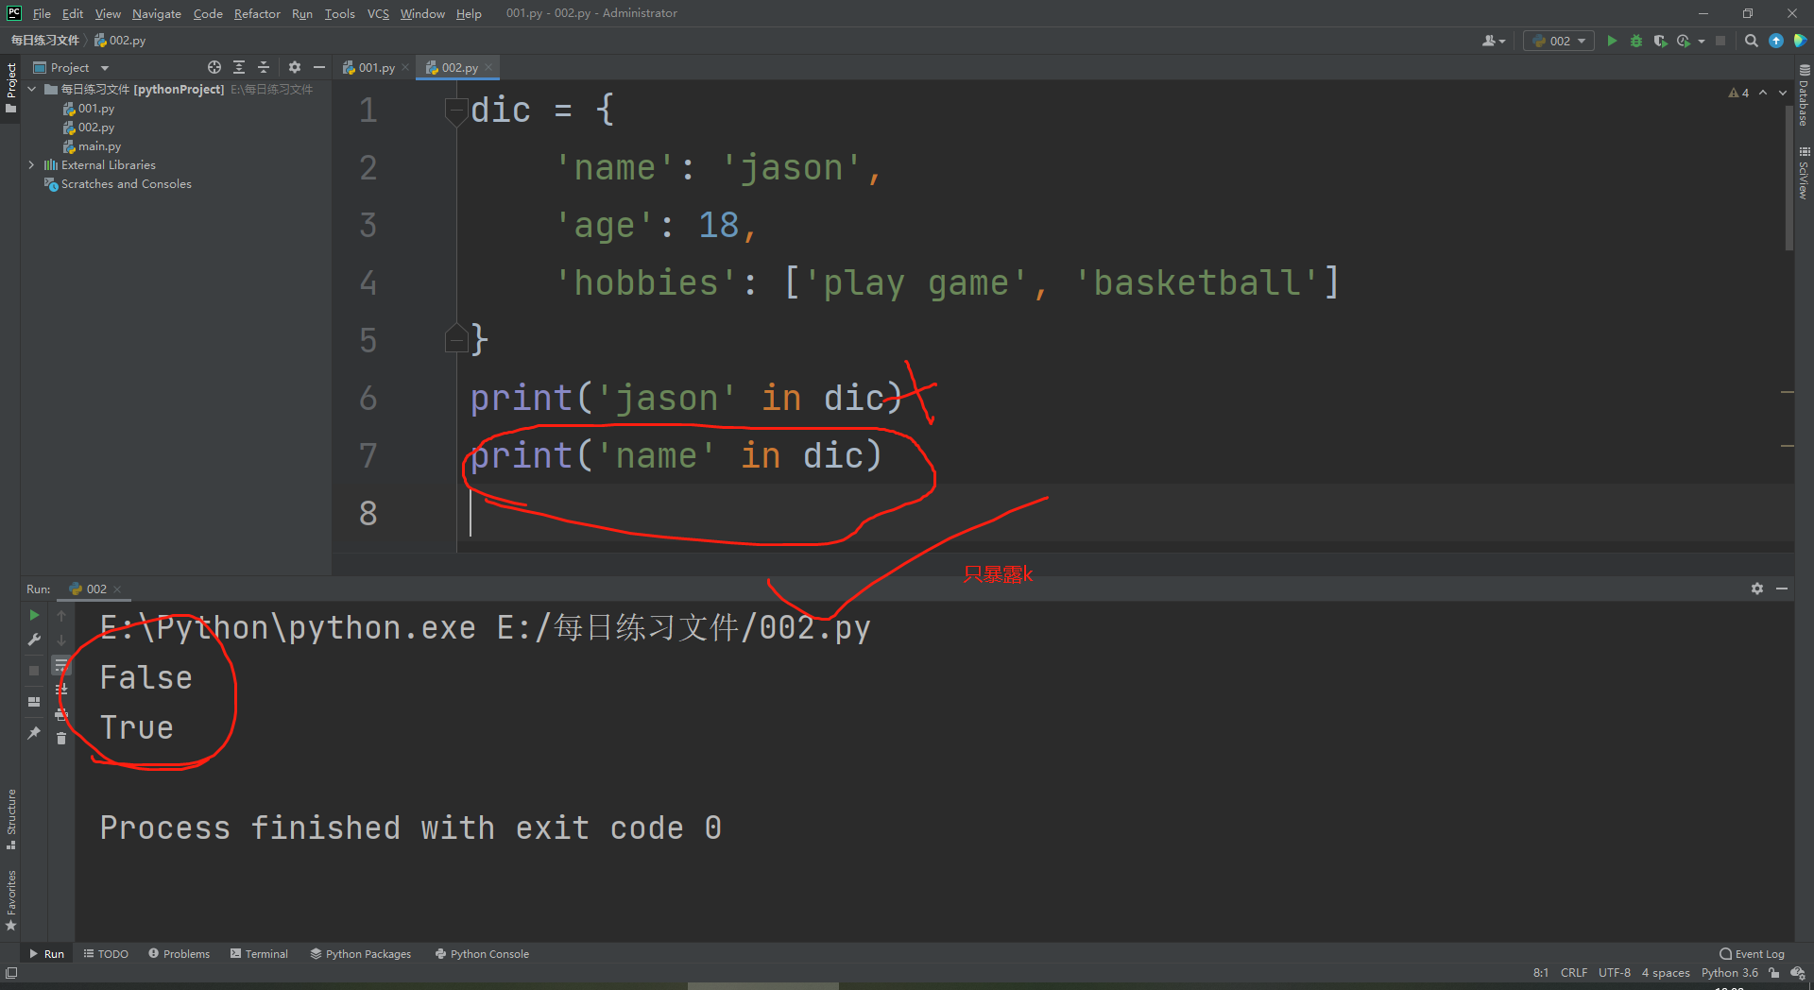1814x990 pixels.
Task: Click the warnings indicator showing 4
Action: coord(1738,93)
